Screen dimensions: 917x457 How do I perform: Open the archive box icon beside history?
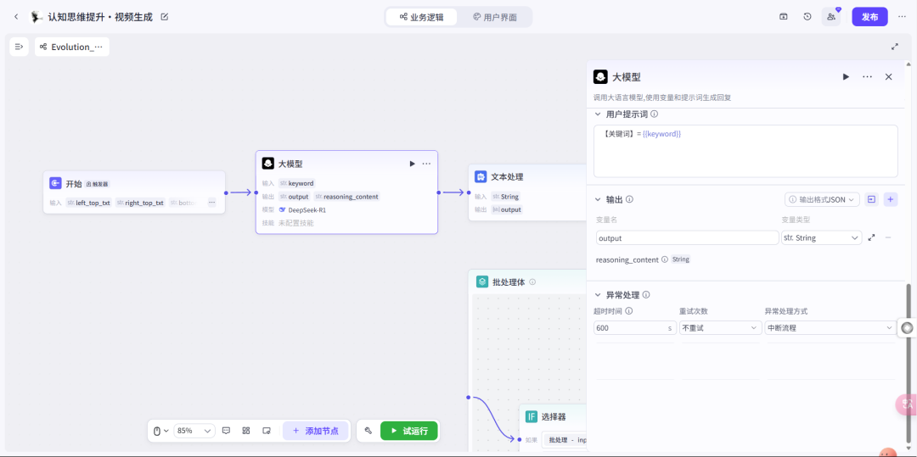(783, 17)
